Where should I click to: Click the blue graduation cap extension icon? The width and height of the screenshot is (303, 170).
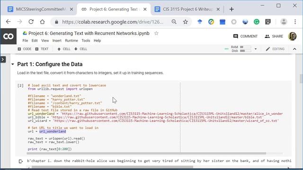click(x=200, y=22)
